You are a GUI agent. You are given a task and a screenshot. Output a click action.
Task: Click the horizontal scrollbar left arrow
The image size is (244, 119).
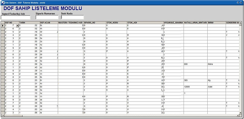tap(3, 116)
